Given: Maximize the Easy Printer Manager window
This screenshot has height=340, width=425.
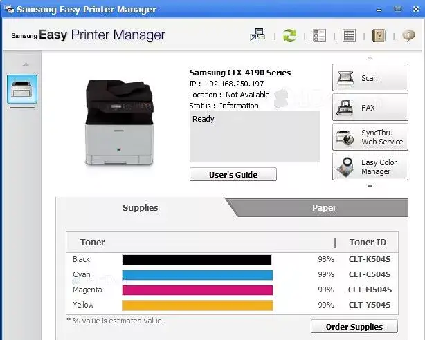Looking at the screenshot, I should 397,9.
